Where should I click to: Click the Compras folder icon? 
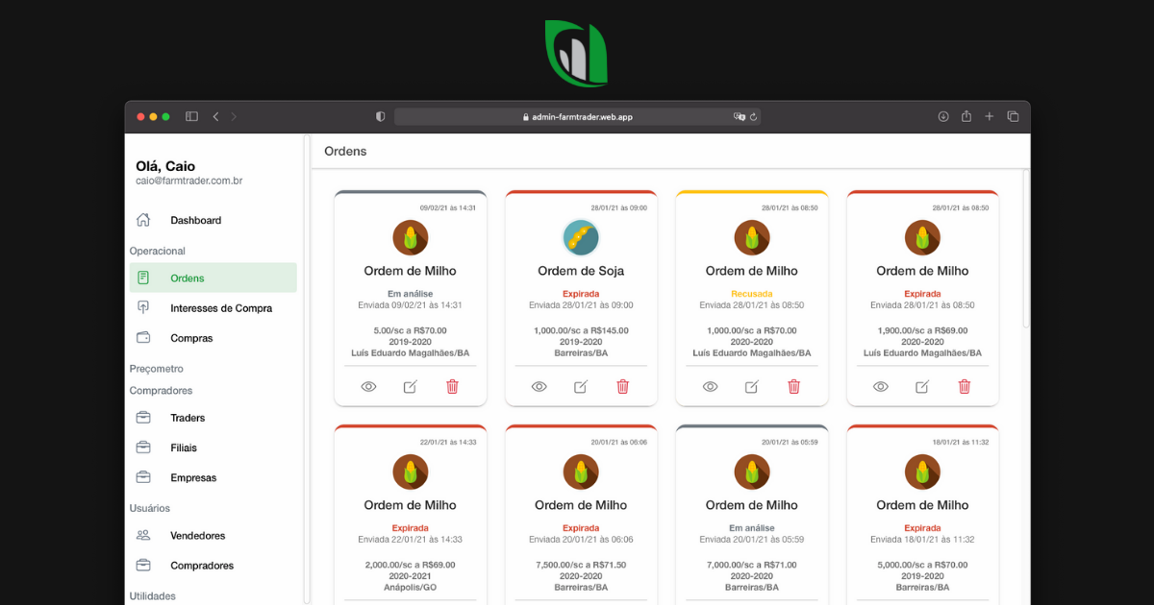pyautogui.click(x=143, y=337)
